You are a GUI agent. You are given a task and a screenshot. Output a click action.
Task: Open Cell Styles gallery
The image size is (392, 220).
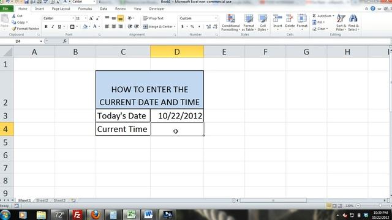(x=263, y=23)
